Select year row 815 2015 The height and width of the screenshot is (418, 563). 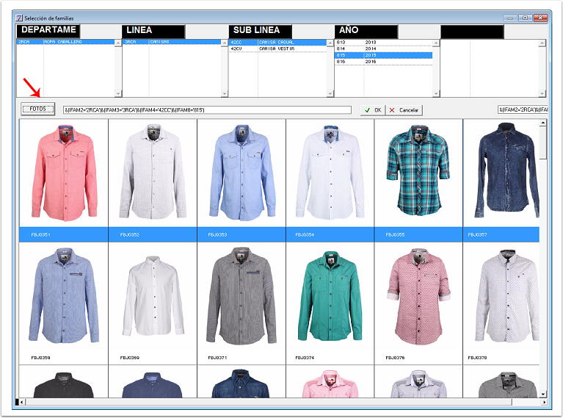[383, 55]
